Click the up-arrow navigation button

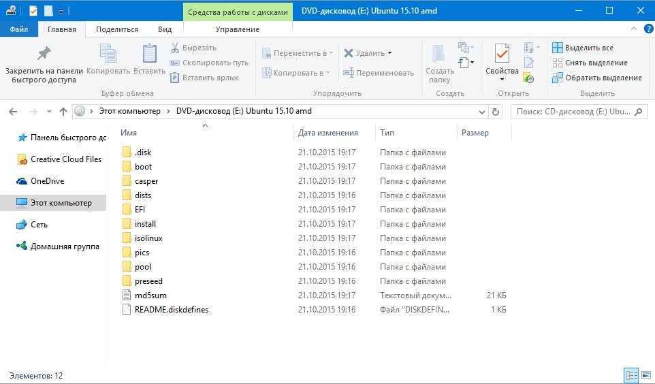click(x=63, y=111)
